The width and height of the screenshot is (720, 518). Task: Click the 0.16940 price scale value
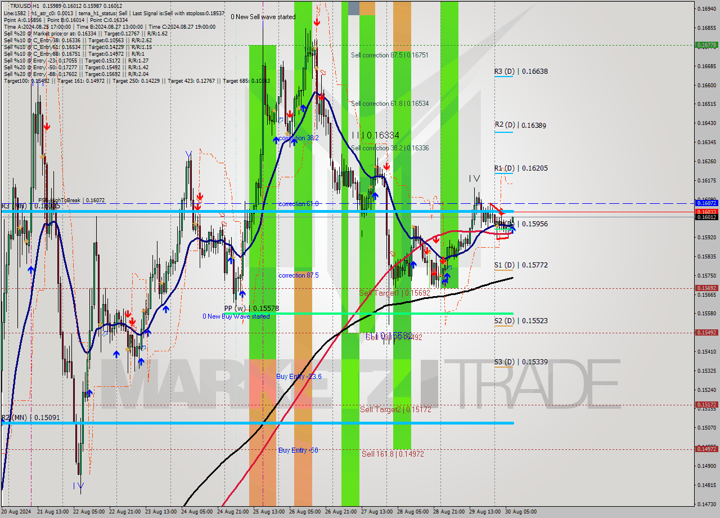(x=706, y=9)
